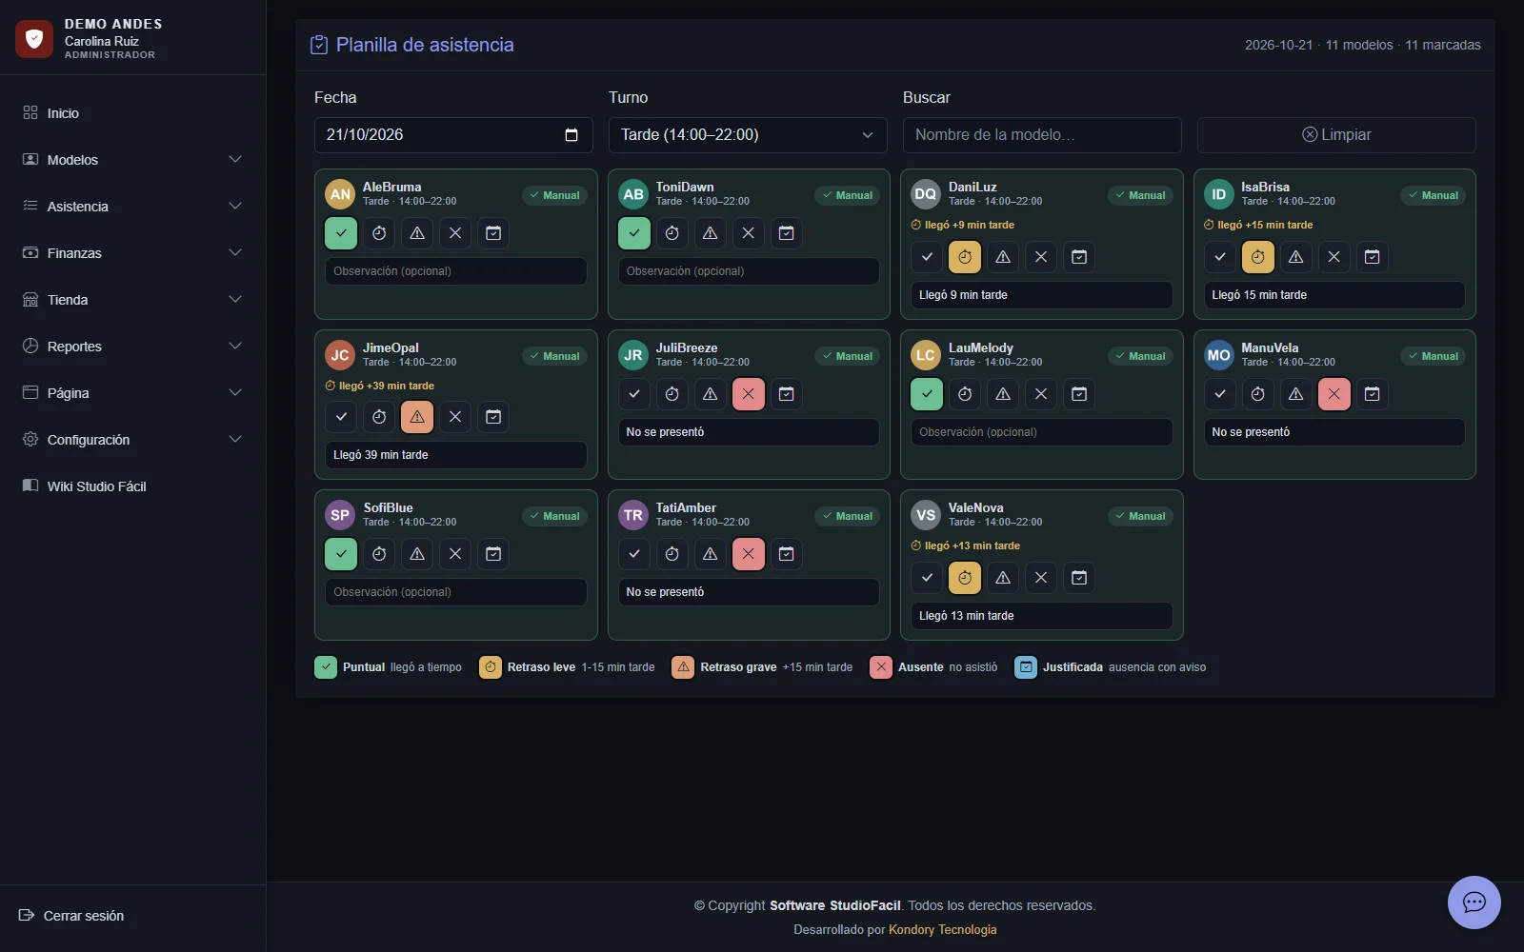The height and width of the screenshot is (952, 1524).
Task: Focus the Nombre de la modelo search field
Action: tap(1042, 135)
